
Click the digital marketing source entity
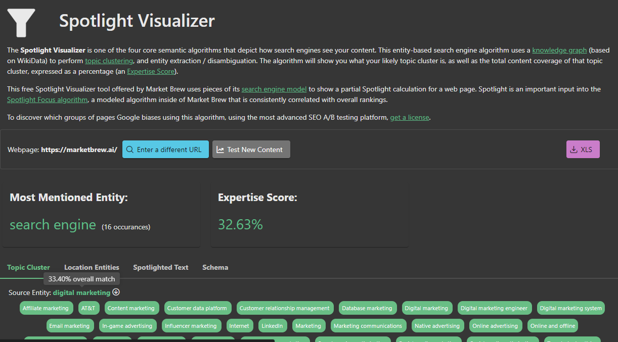click(x=81, y=292)
